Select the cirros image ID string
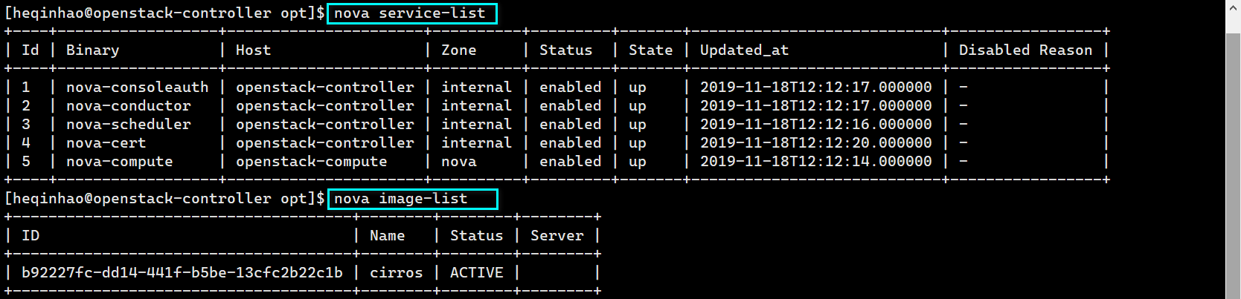The image size is (1241, 299). [x=182, y=273]
